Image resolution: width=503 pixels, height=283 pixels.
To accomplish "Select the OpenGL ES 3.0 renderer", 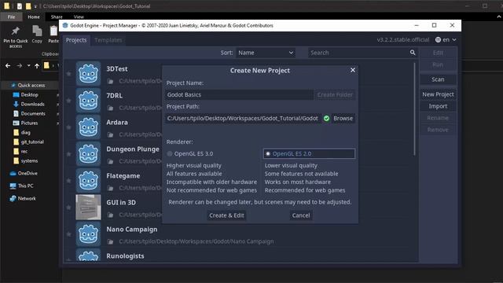I will (190, 154).
